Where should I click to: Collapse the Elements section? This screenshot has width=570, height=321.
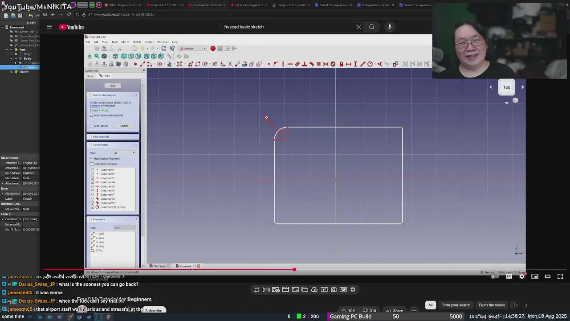point(136,219)
